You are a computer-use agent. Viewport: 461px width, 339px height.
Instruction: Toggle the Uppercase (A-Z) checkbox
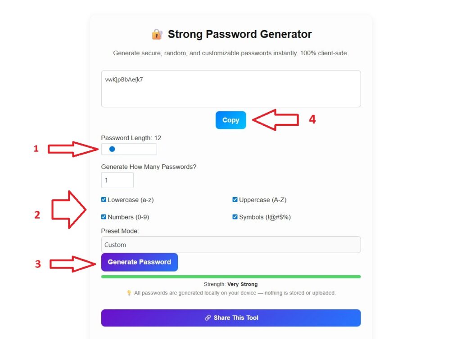[x=235, y=199]
